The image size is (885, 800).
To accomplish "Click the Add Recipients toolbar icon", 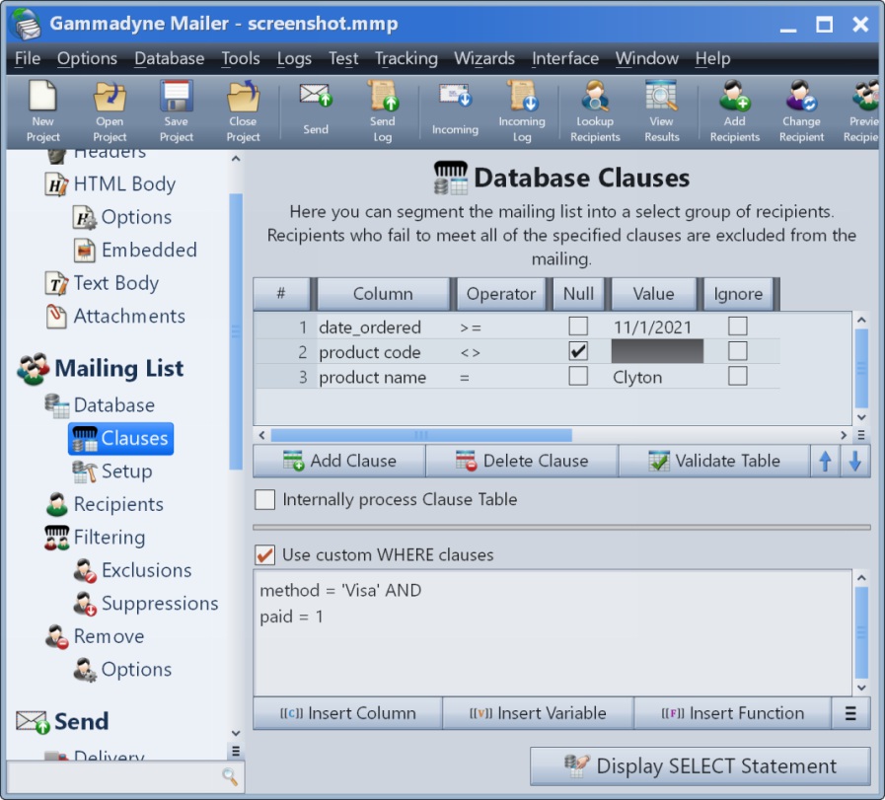I will (734, 111).
